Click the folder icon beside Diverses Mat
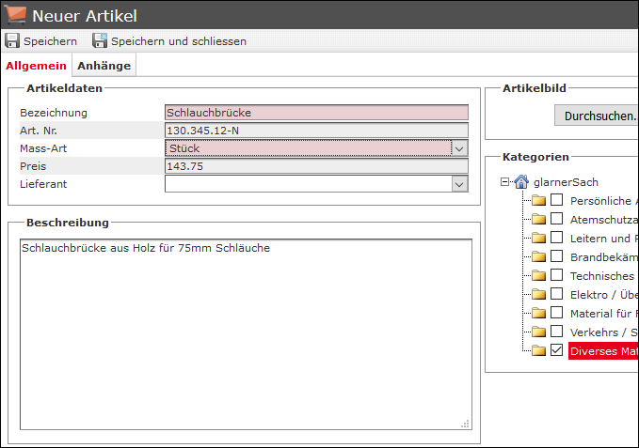The image size is (639, 448). [538, 351]
